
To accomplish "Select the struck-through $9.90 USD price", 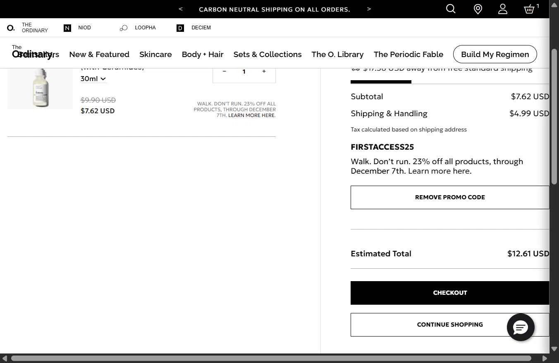I will click(x=98, y=100).
